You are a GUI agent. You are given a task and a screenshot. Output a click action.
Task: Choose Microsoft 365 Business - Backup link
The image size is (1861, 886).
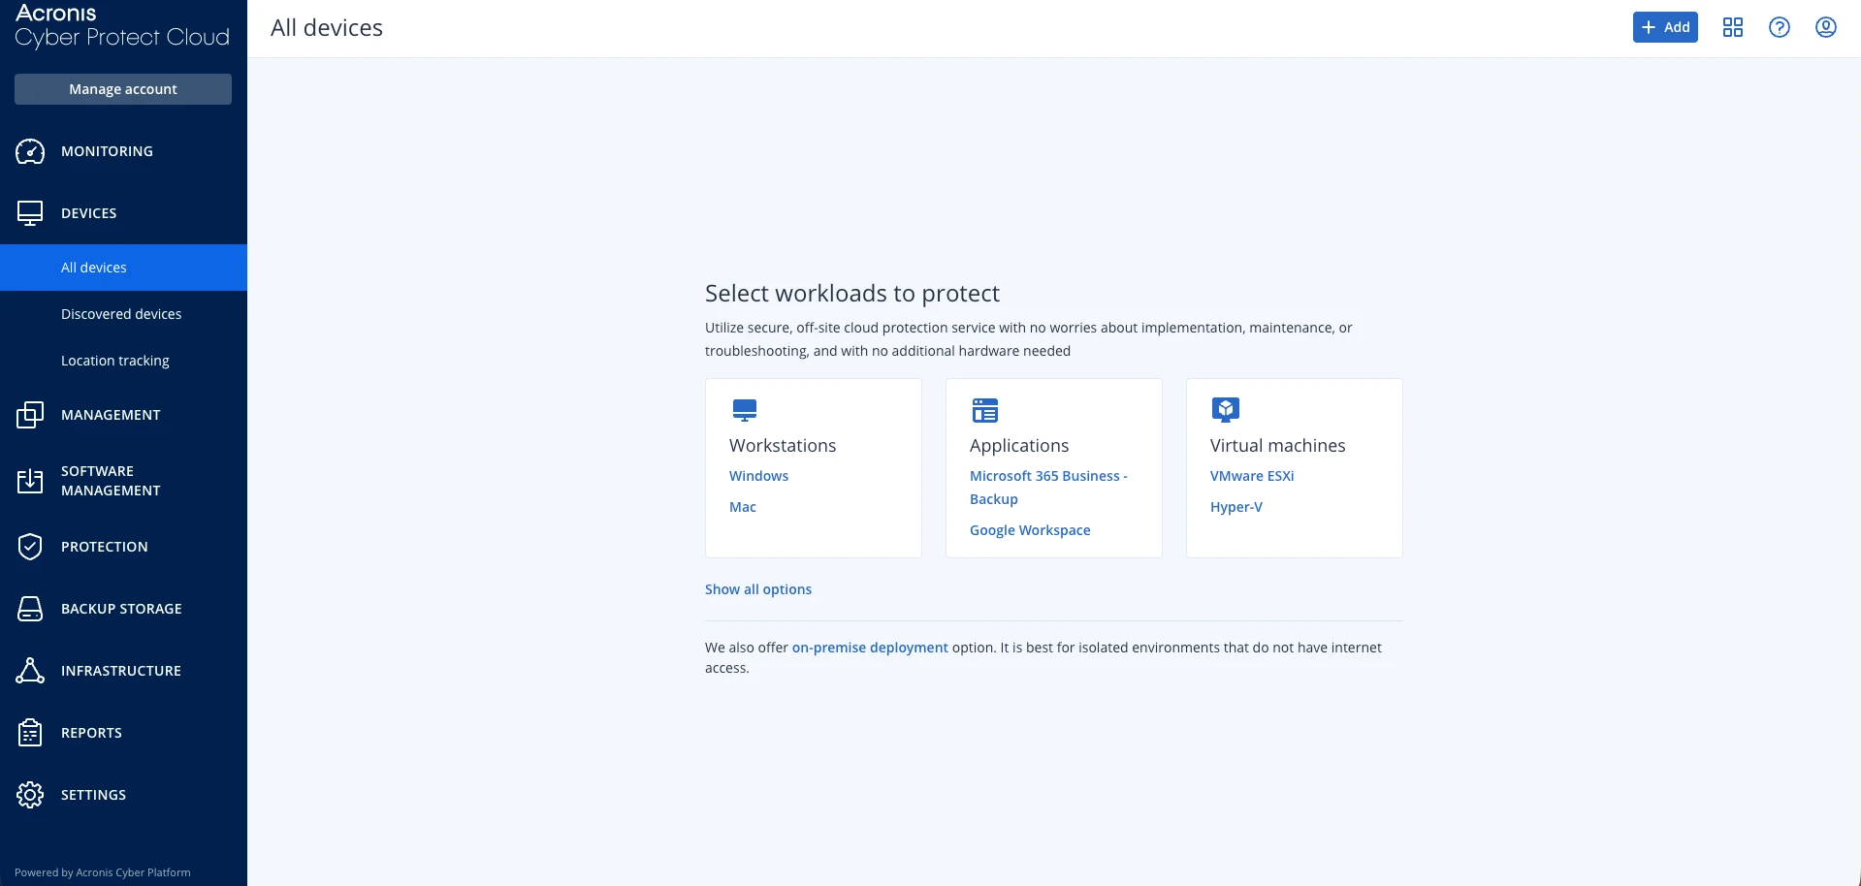point(1048,488)
